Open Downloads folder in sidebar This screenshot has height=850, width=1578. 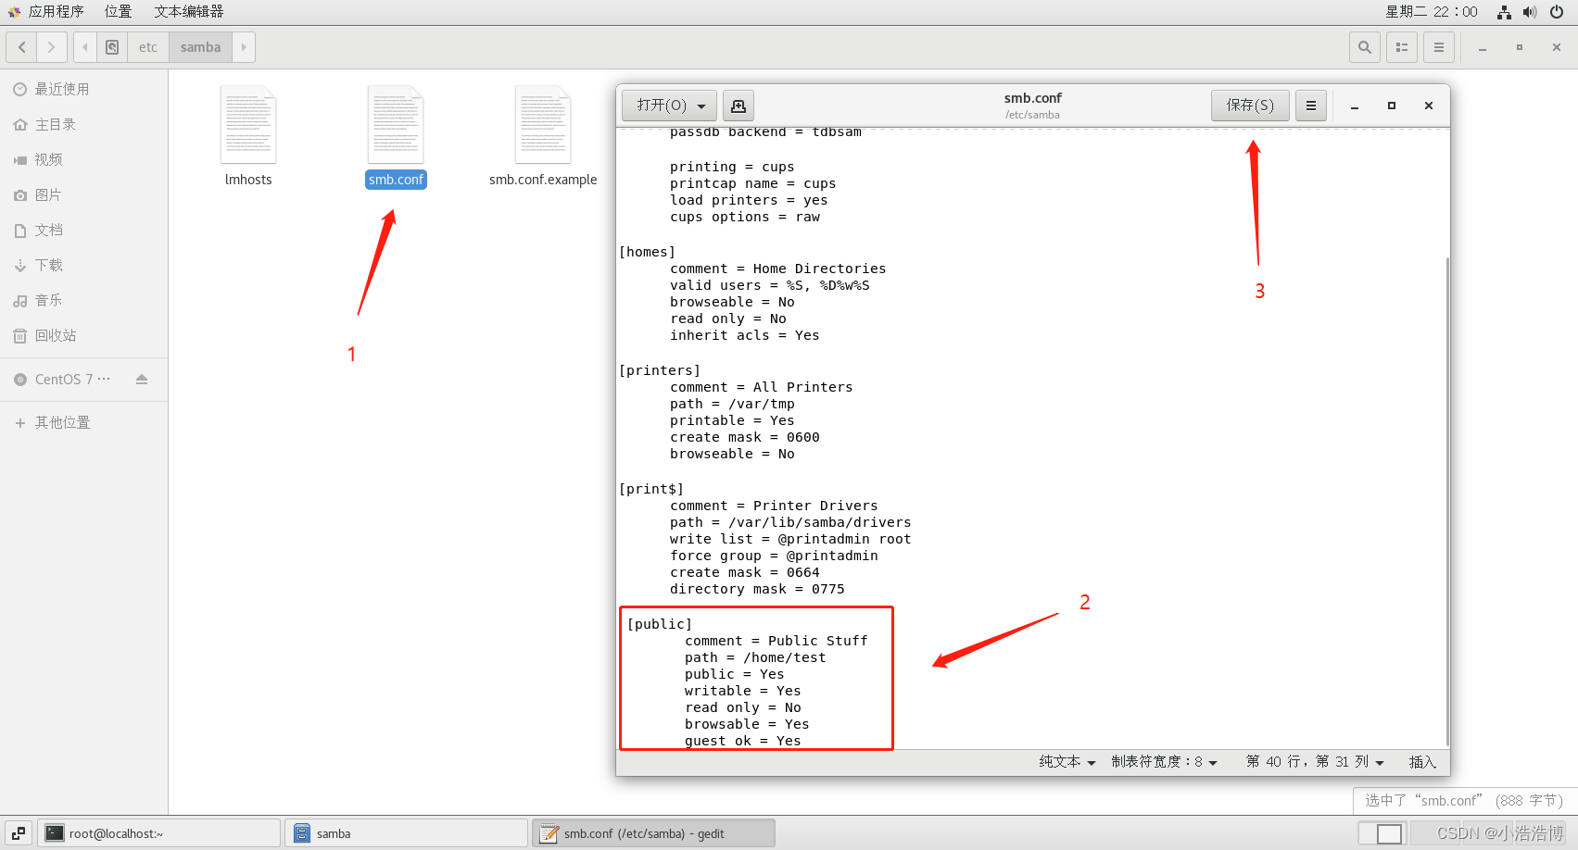click(83, 265)
